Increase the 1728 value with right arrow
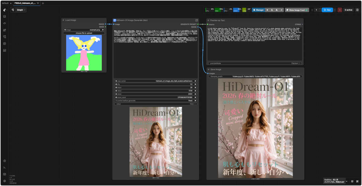Viewport: 362px width, 186px height. tap(195, 91)
